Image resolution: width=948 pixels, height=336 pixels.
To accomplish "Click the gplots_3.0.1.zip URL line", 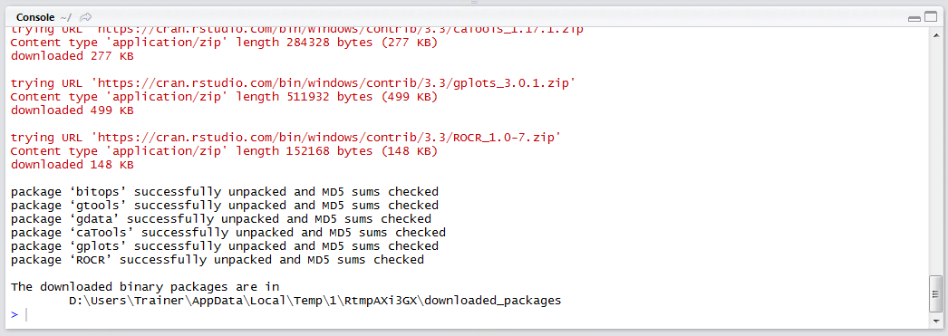I will [x=293, y=83].
